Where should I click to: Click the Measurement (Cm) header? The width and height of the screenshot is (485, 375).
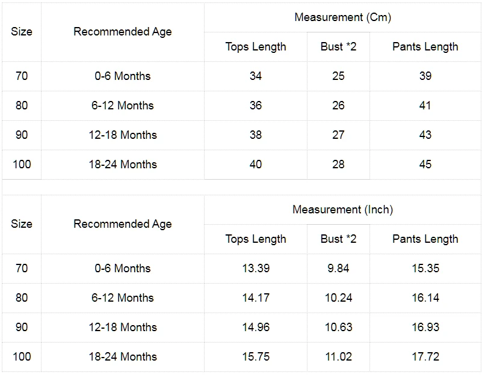(343, 17)
